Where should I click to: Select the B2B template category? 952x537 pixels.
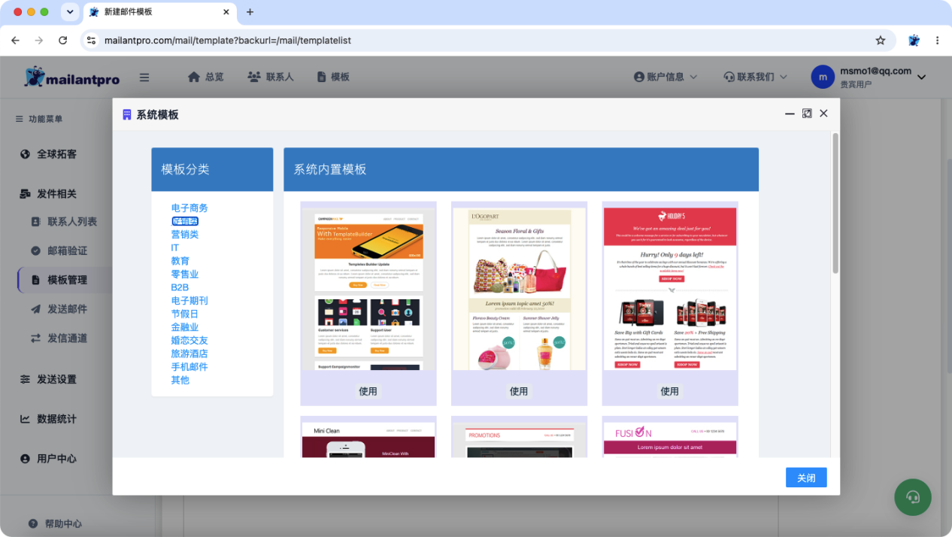coord(180,287)
